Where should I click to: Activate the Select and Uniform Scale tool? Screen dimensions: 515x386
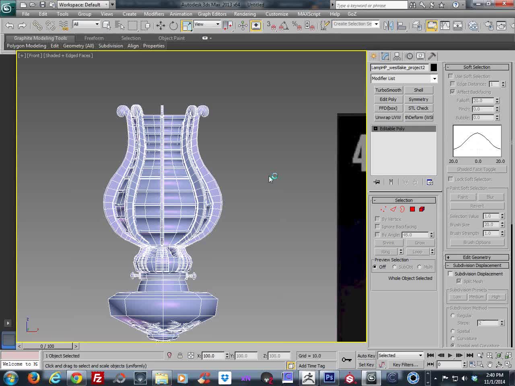coord(187,25)
